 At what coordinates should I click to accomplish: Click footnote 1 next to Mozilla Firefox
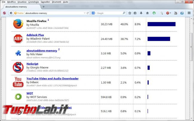[x=48, y=20]
